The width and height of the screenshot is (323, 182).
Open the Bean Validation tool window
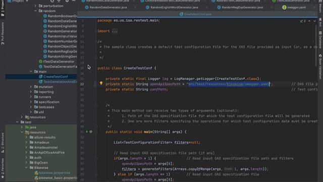(x=320, y=67)
